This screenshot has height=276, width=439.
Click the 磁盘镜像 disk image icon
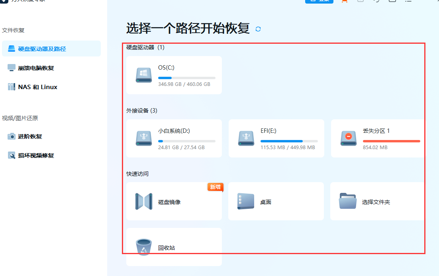click(x=143, y=202)
